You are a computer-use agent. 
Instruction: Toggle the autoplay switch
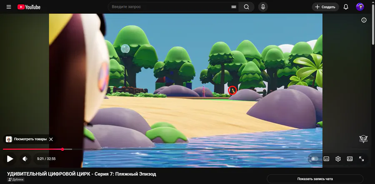tap(314, 159)
